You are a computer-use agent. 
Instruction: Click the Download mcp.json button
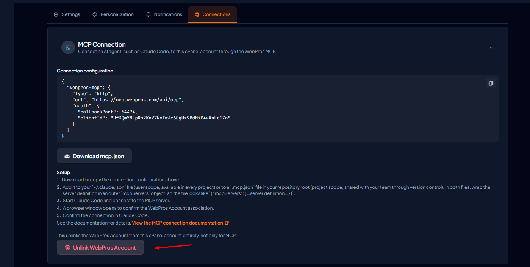click(x=94, y=156)
